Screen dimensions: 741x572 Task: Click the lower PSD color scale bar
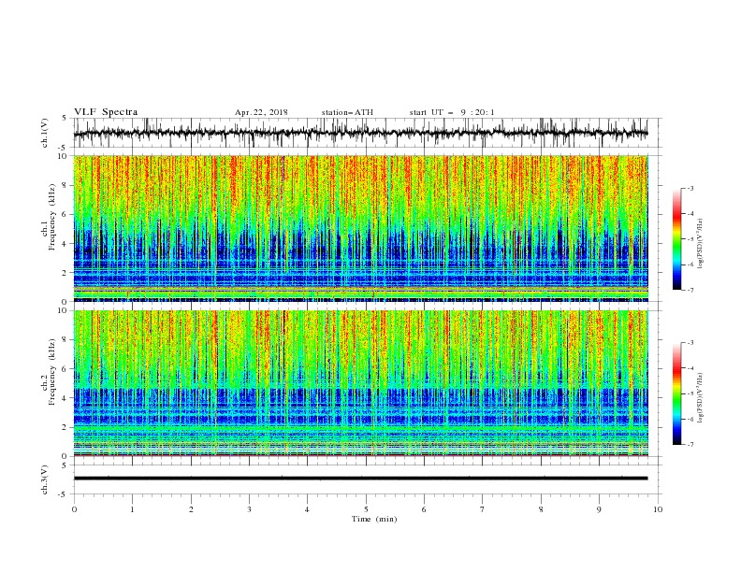pos(676,393)
